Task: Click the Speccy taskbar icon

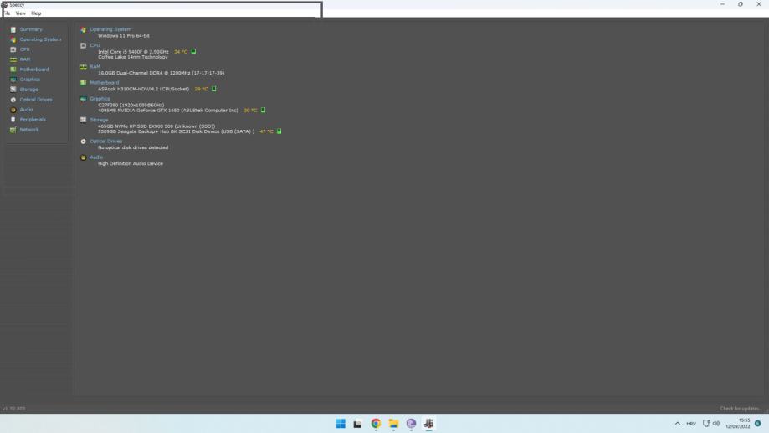Action: [x=428, y=424]
